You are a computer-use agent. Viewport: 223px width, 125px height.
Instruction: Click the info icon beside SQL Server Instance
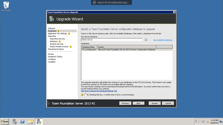click(146, 40)
